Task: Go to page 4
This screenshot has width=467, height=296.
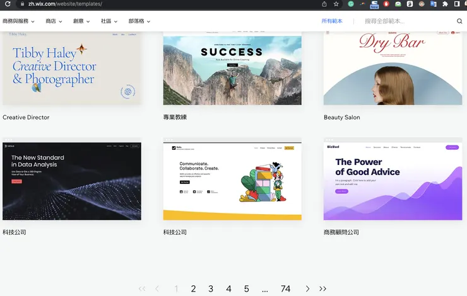Action: coord(228,288)
